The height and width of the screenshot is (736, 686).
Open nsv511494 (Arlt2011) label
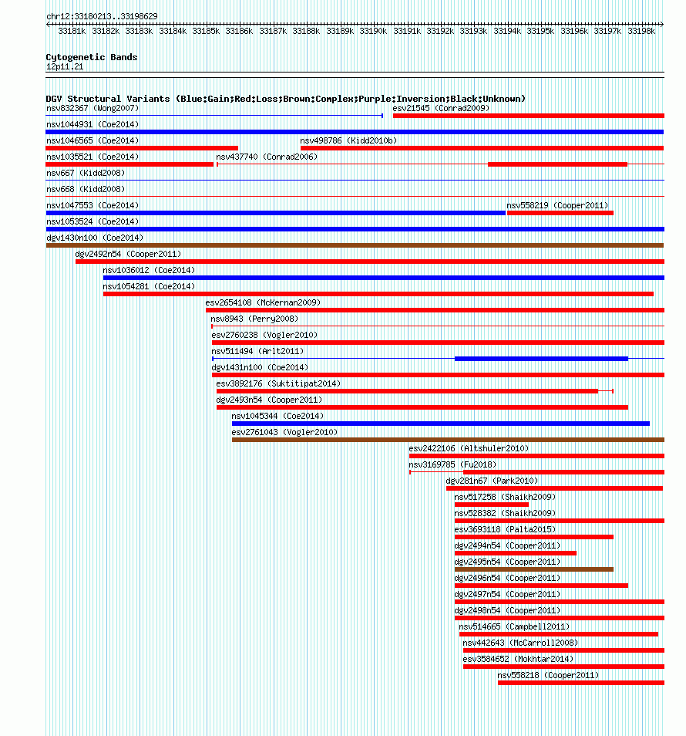point(257,351)
